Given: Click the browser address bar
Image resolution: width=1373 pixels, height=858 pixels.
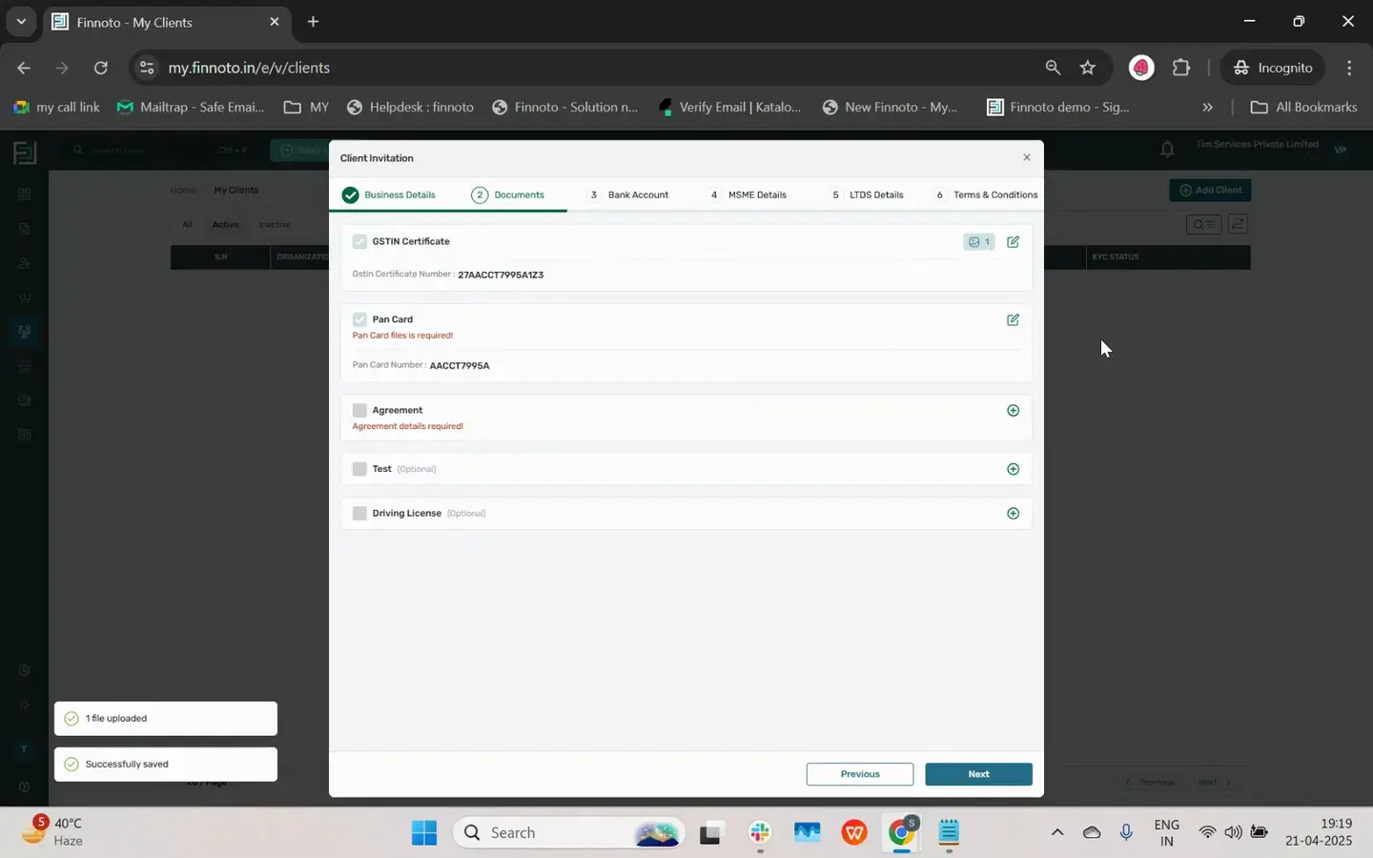Looking at the screenshot, I should point(591,68).
